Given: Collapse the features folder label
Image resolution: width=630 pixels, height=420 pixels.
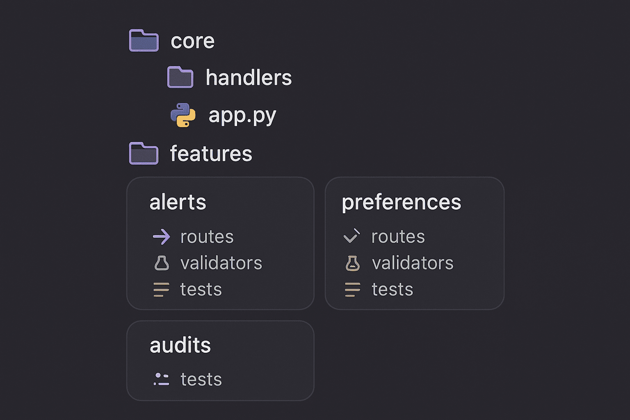Looking at the screenshot, I should (x=211, y=153).
